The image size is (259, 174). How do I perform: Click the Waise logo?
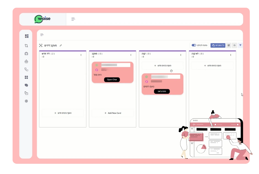click(x=42, y=19)
